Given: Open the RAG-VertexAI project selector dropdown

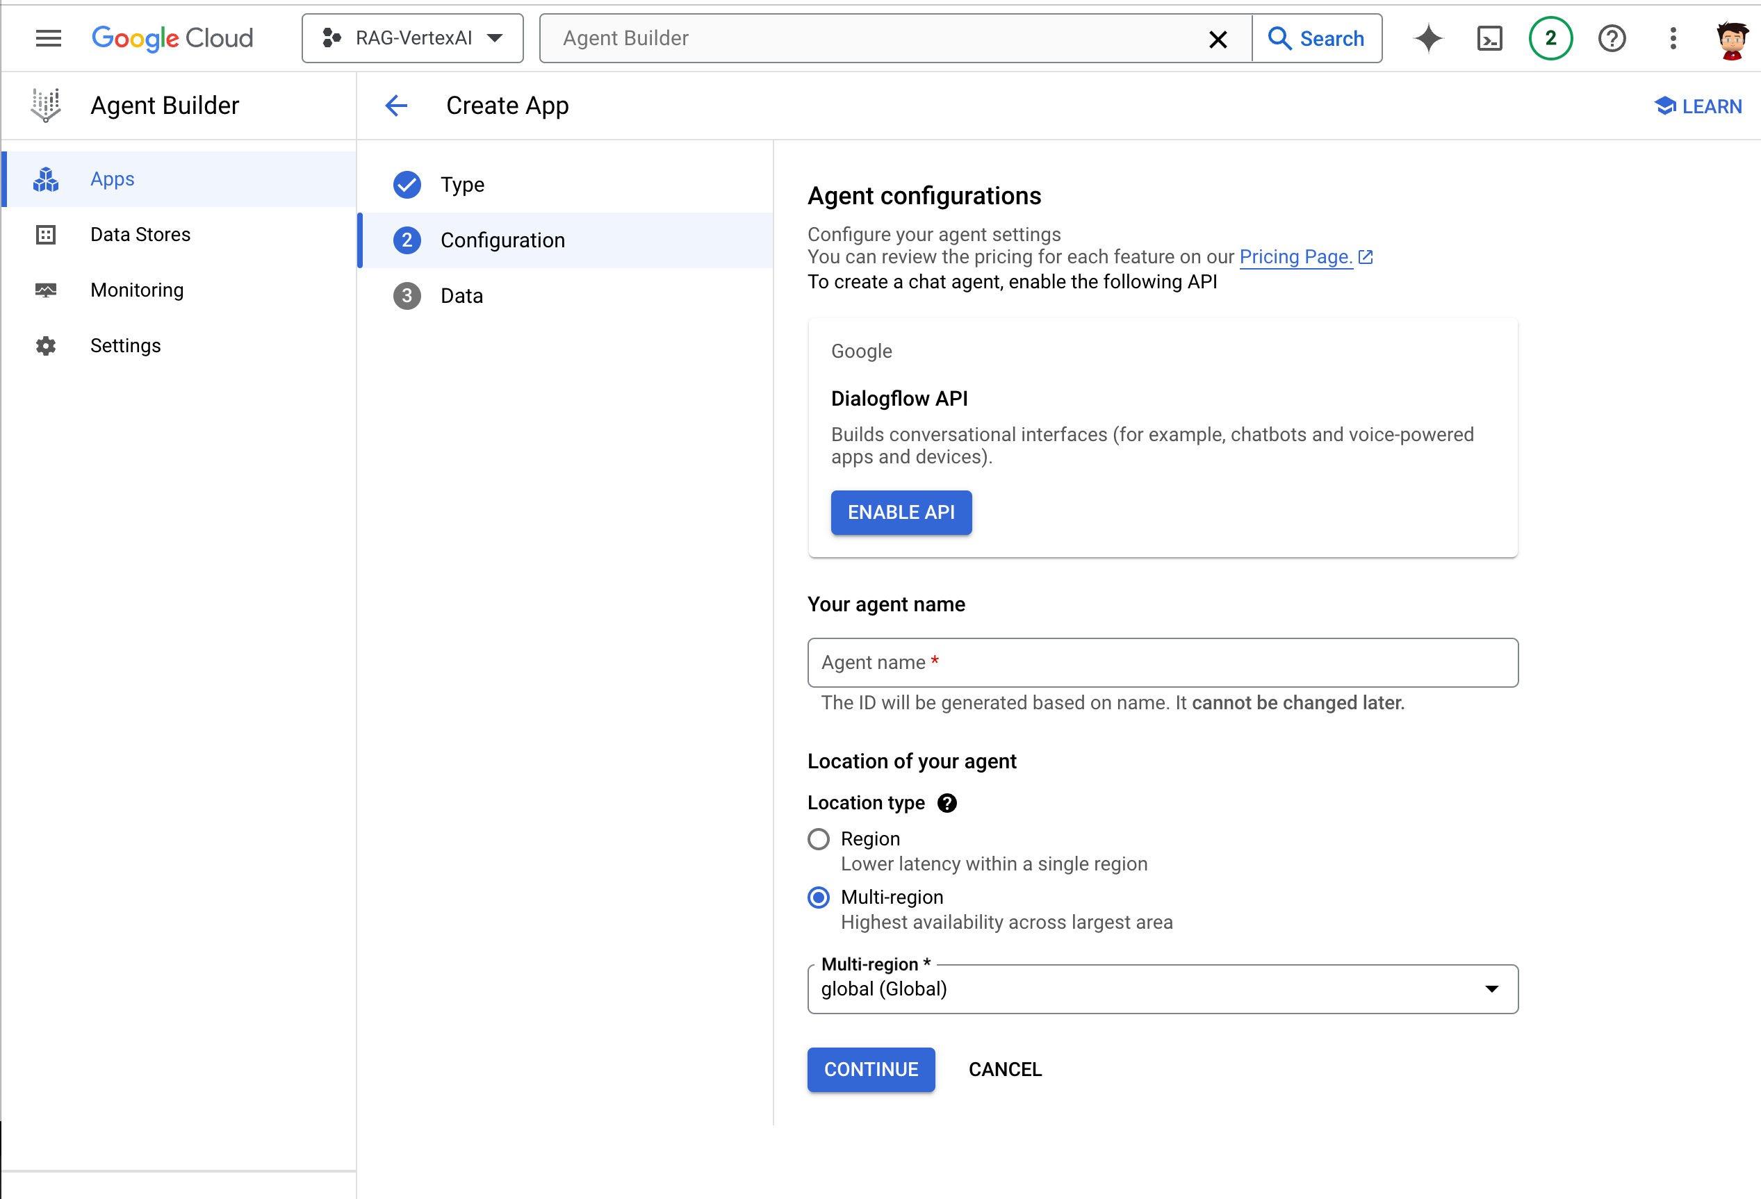Looking at the screenshot, I should click(x=412, y=38).
